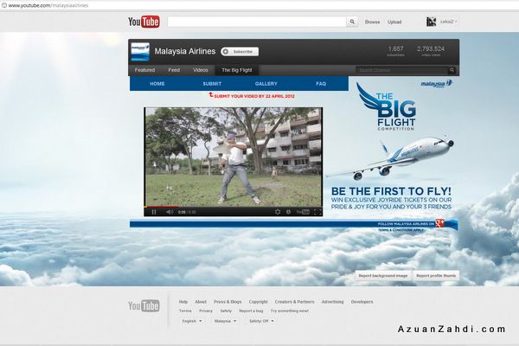Image resolution: width=519 pixels, height=346 pixels.
Task: Click the Malaysia Airlines channel avatar
Action: [140, 52]
